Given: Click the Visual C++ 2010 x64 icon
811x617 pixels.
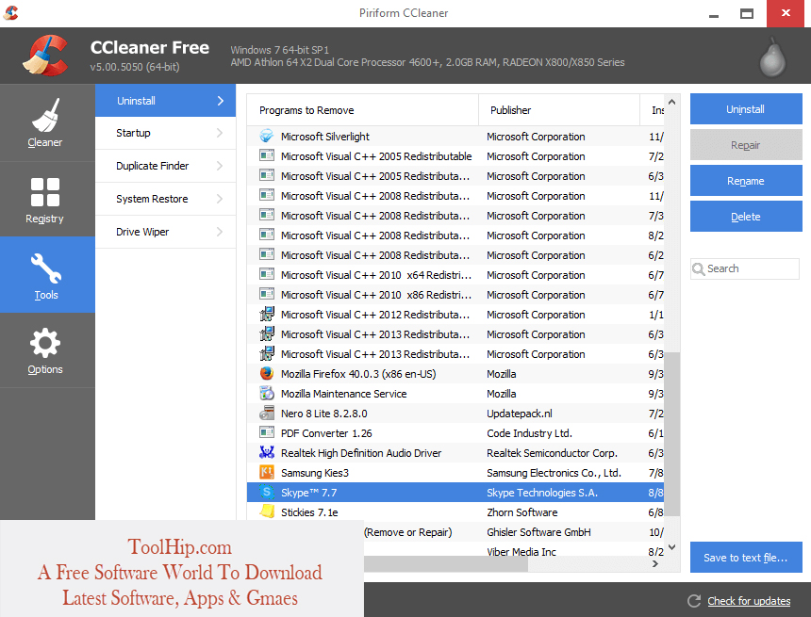Looking at the screenshot, I should (x=266, y=274).
